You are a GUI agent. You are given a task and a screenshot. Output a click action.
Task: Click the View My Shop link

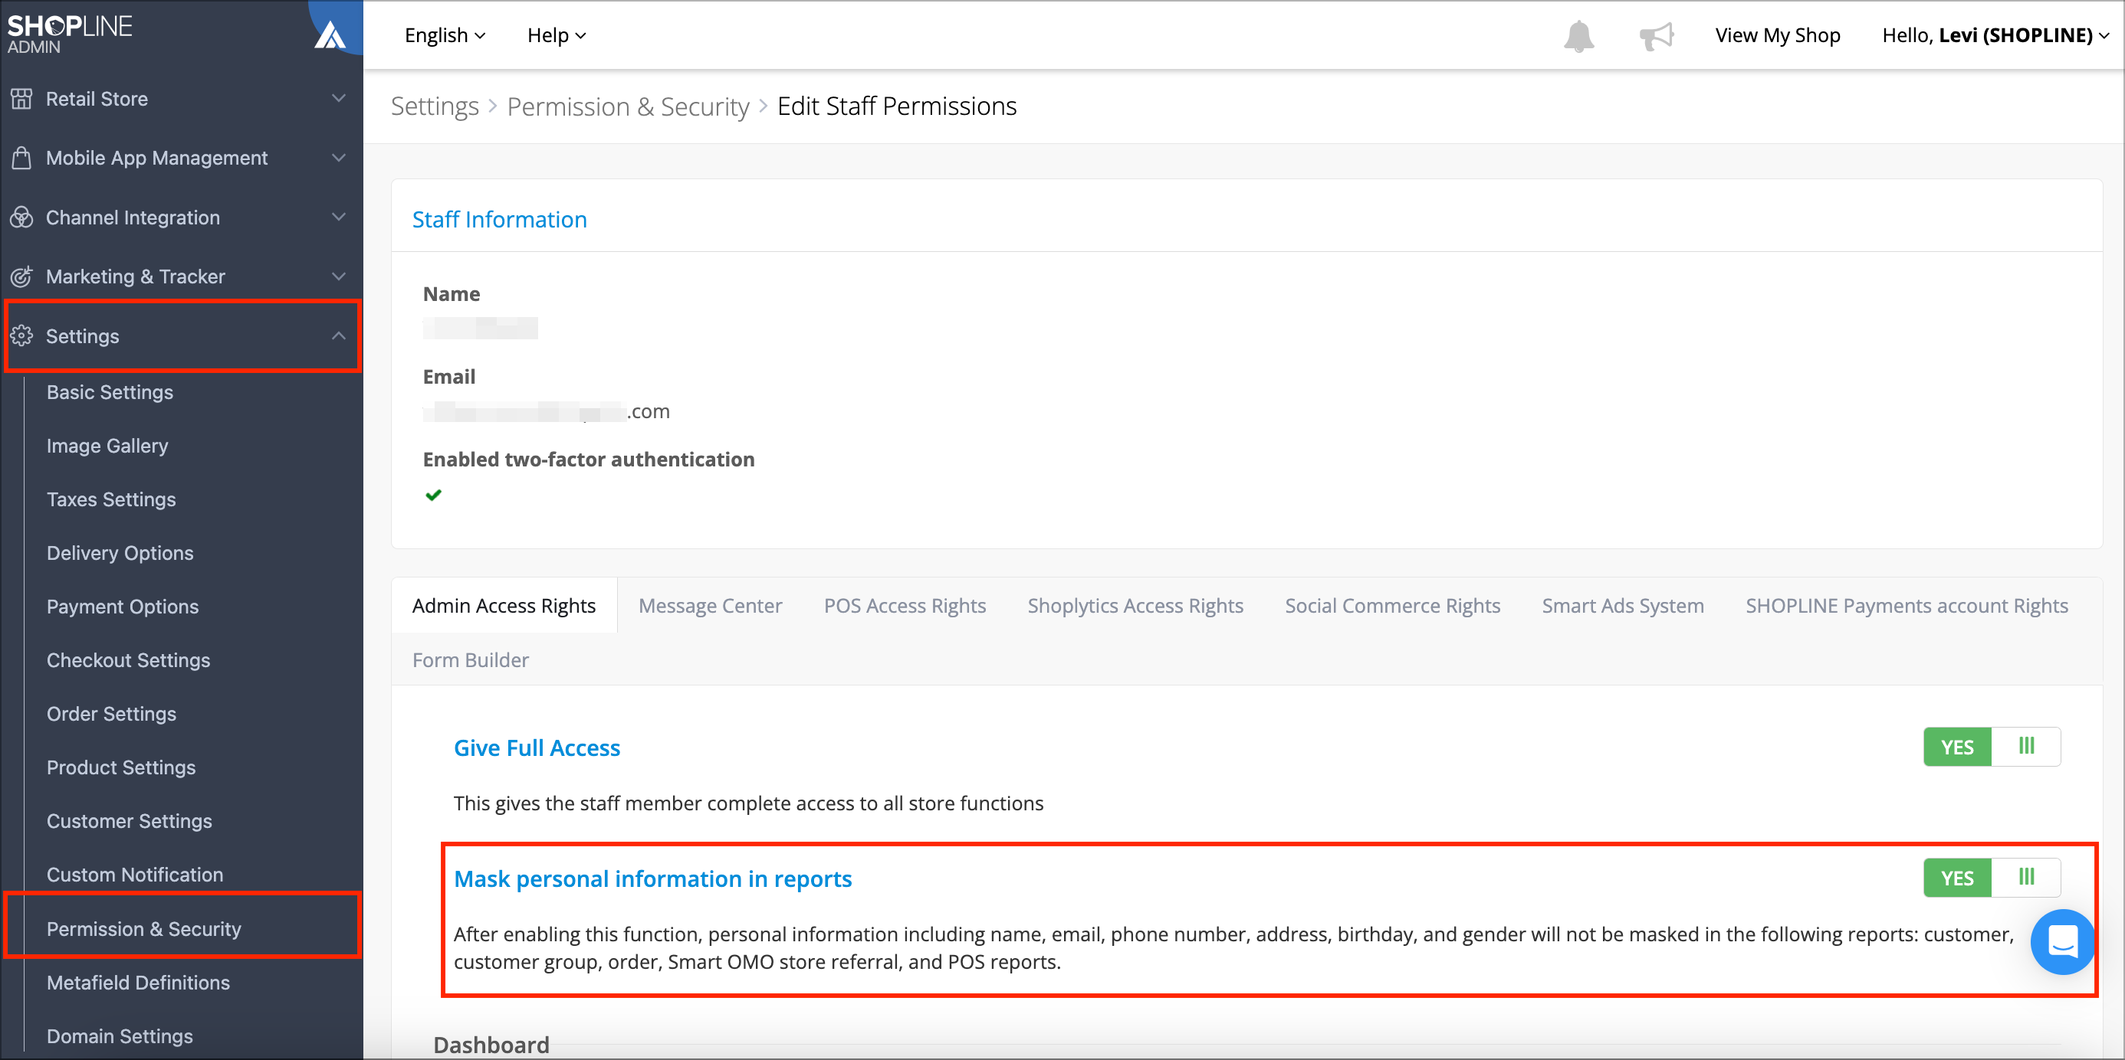point(1777,35)
